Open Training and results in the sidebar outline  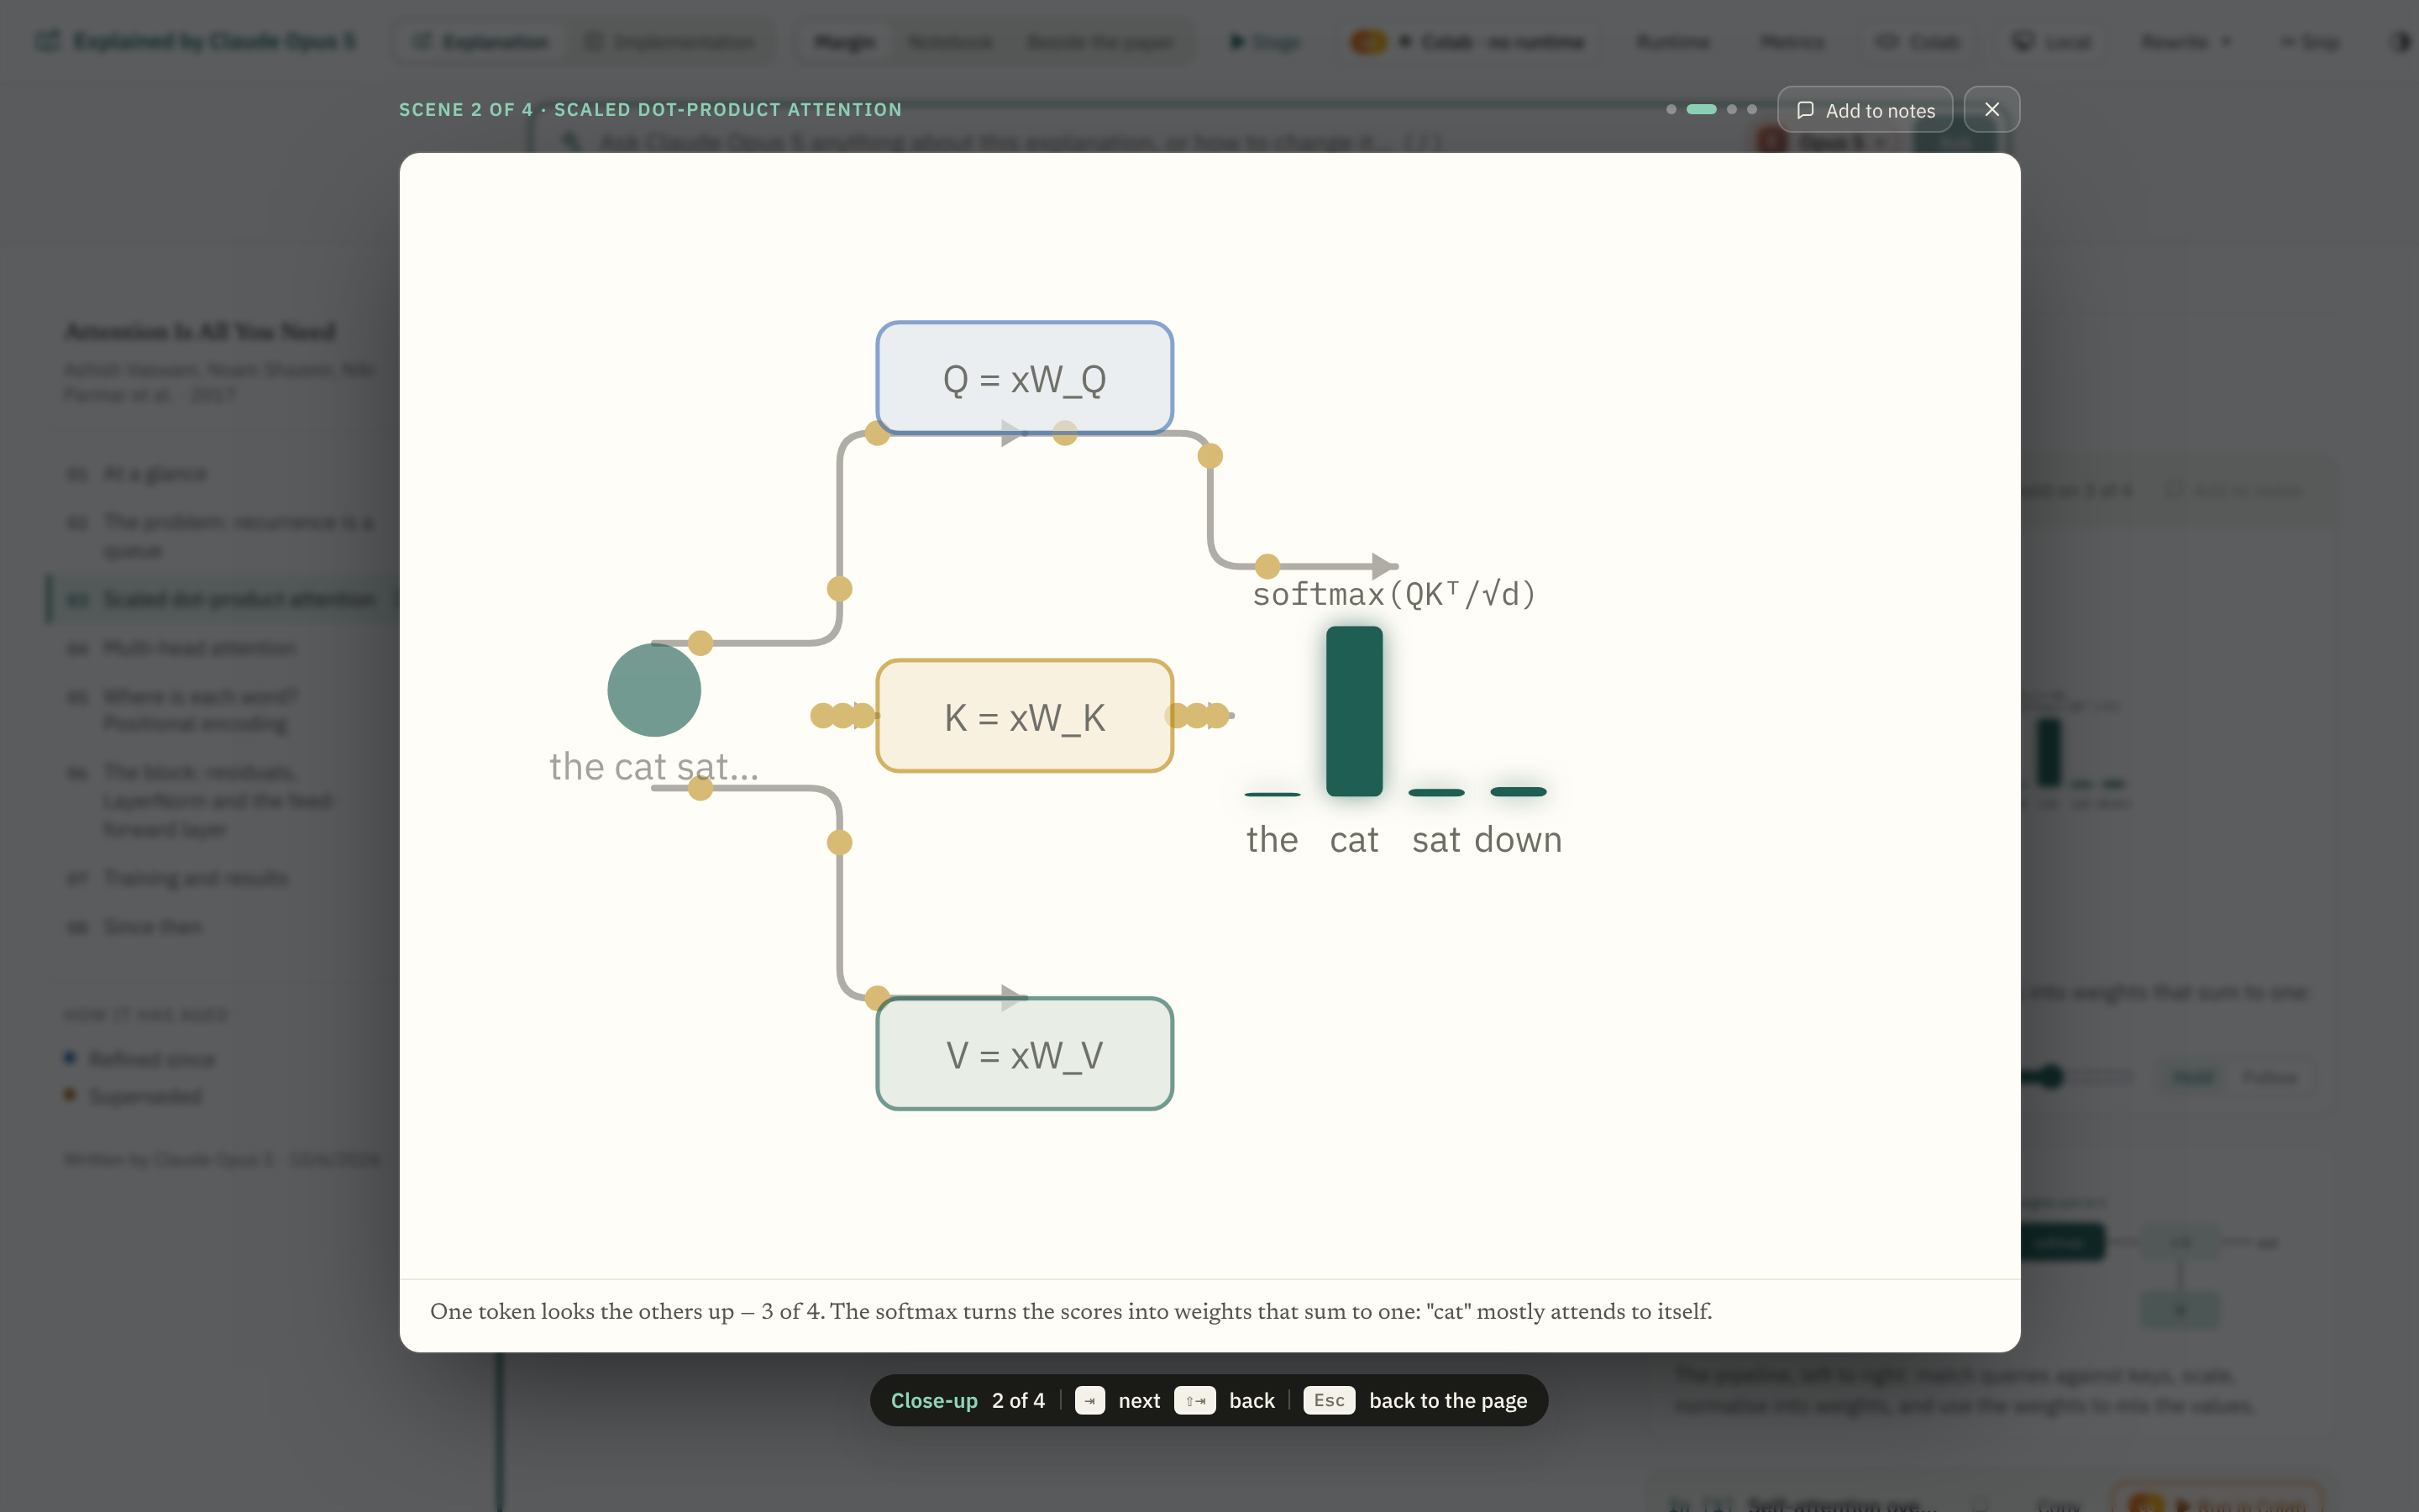(196, 878)
